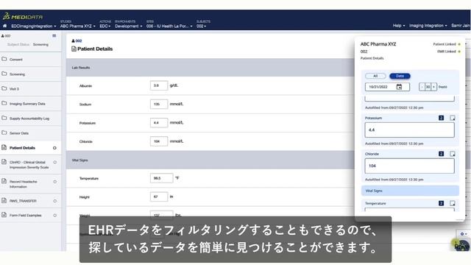Image resolution: width=471 pixels, height=265 pixels.
Task: Click the gear settings icon at bottom right
Action: [462, 234]
